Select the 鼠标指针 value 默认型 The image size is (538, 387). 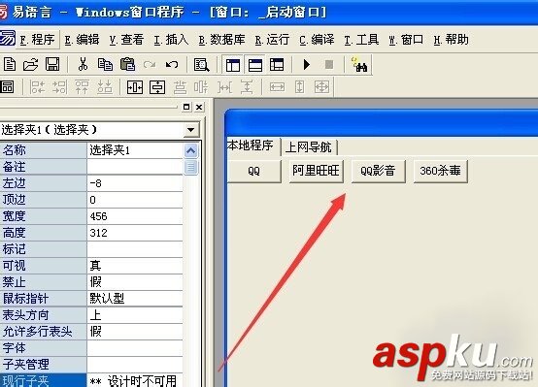(135, 299)
